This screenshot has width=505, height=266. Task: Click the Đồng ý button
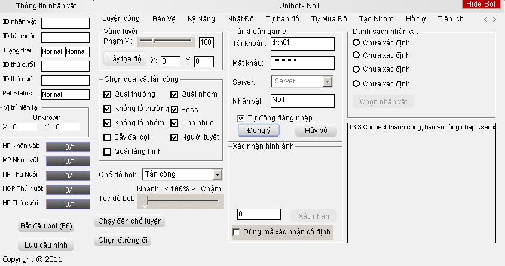coord(259,131)
